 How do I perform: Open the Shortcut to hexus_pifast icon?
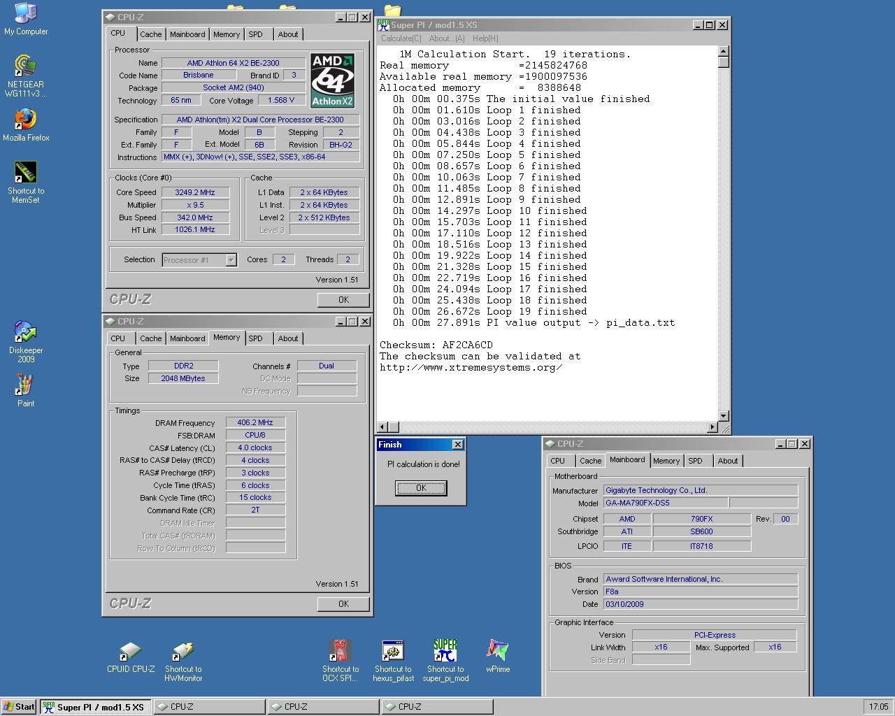(393, 660)
